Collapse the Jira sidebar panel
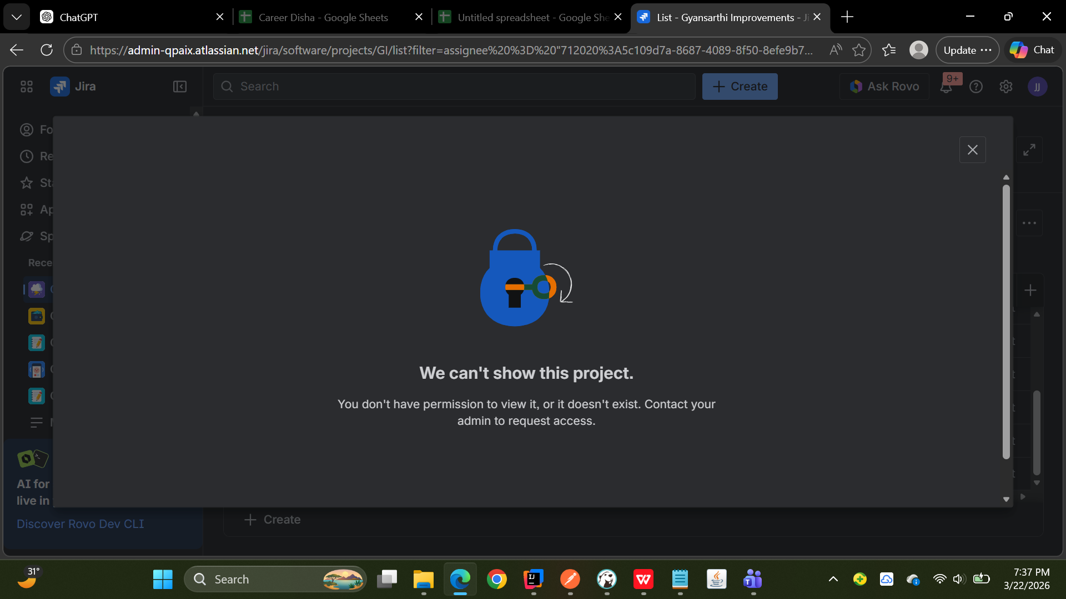Viewport: 1066px width, 599px height. point(180,87)
